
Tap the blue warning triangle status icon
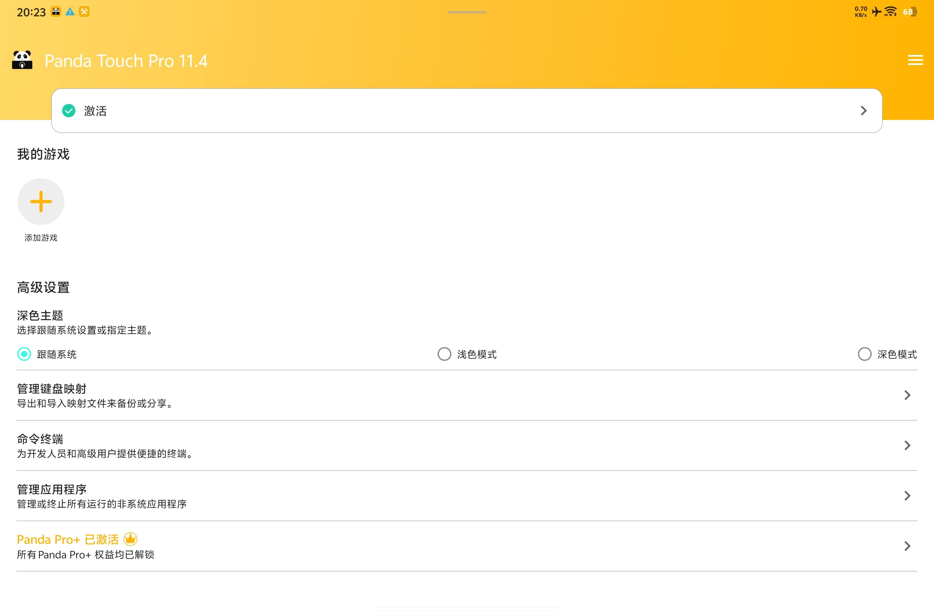click(x=70, y=12)
